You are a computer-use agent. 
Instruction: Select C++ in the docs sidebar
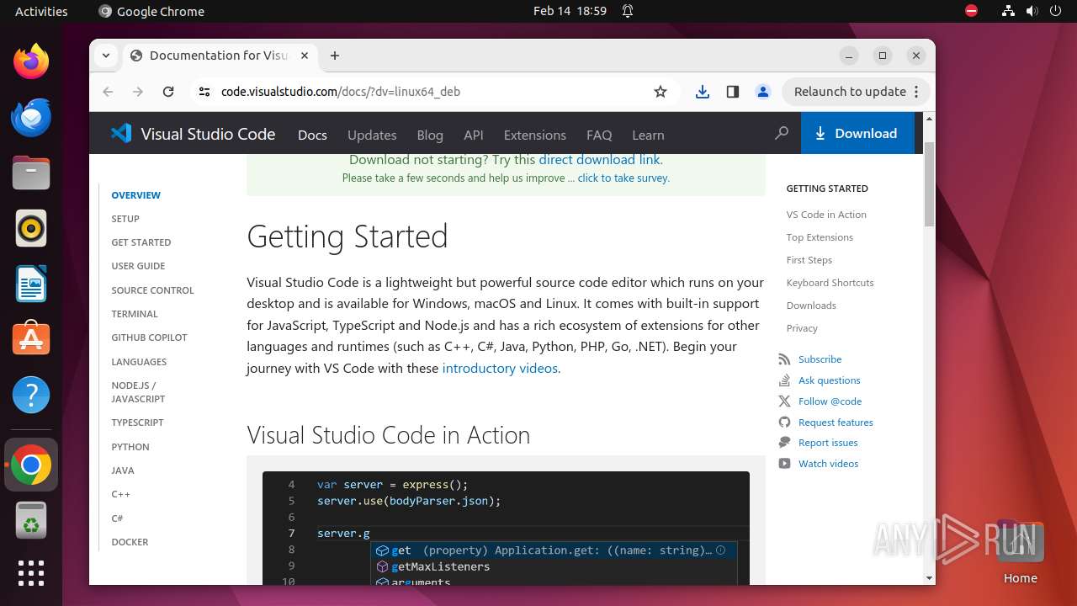(120, 494)
